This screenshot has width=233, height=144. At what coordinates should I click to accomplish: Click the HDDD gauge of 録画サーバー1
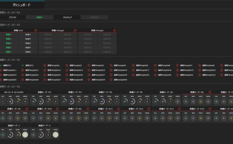25,135
